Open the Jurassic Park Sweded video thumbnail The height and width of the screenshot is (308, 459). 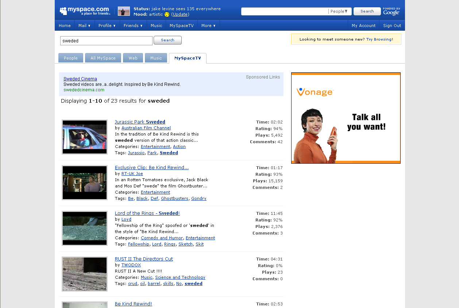tap(85, 137)
